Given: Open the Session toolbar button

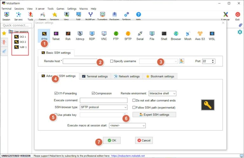Looking at the screenshot, I should tap(6, 16).
